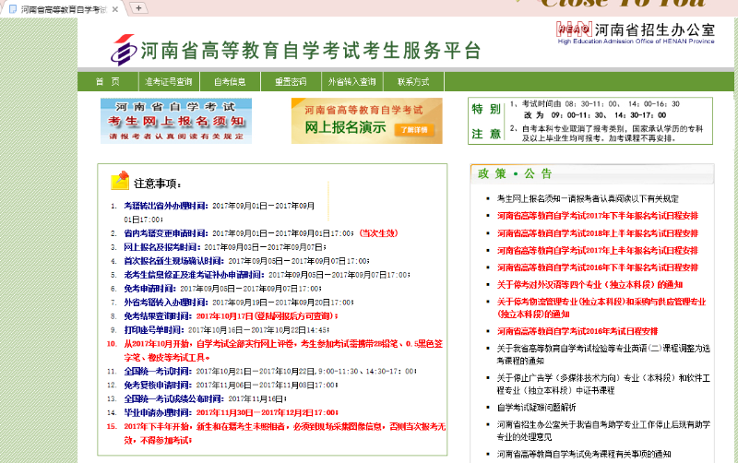The image size is (738, 463).
Task: Open 2016年下半年报名考试日程安排 announcement
Action: [598, 267]
